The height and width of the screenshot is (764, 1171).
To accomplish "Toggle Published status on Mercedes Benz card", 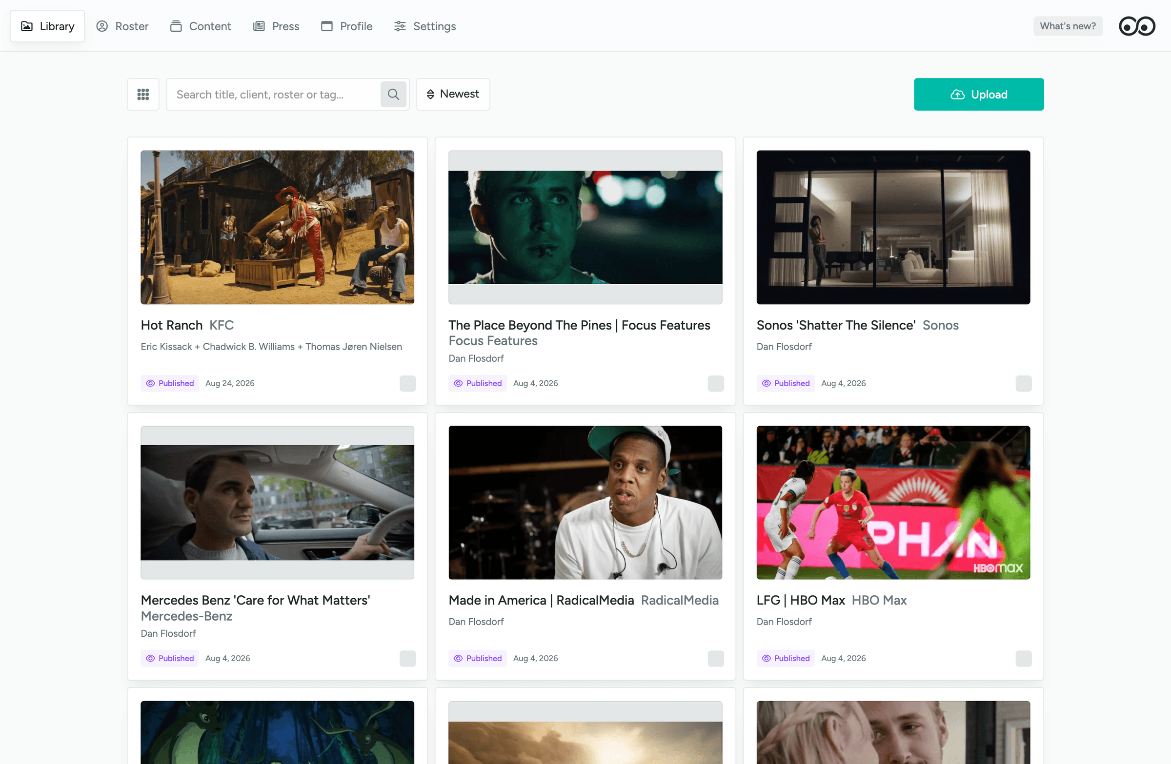I will pos(170,658).
